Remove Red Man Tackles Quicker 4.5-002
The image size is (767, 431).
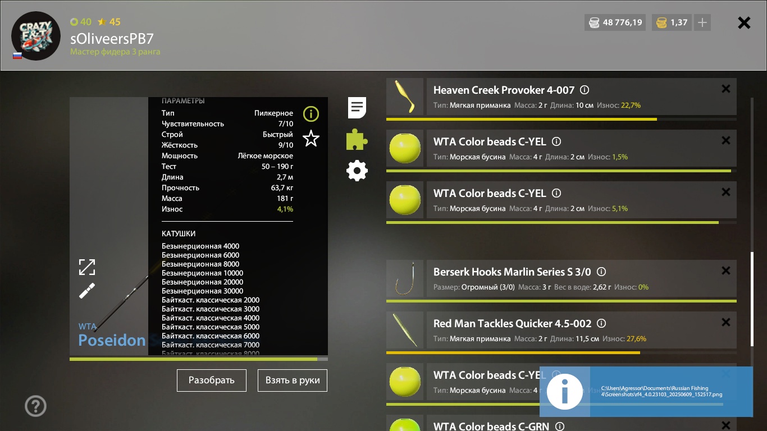click(x=726, y=322)
